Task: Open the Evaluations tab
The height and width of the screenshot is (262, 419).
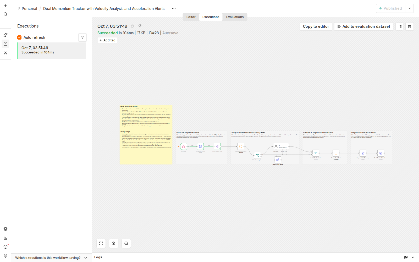Action: pos(235,17)
